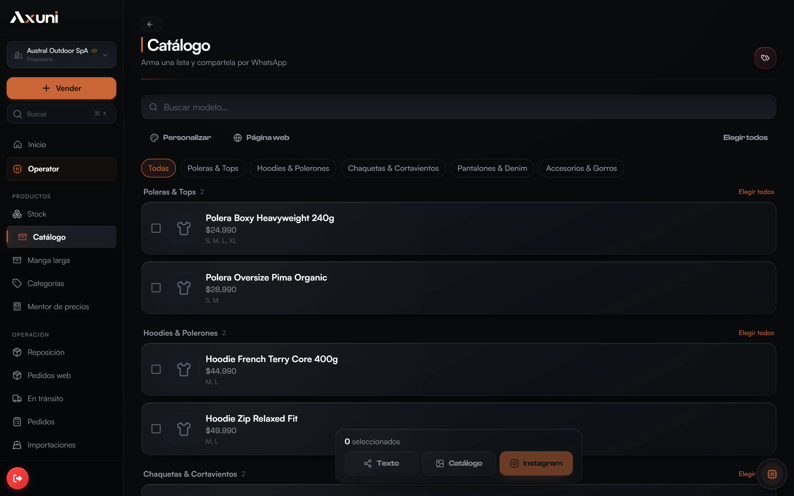794x496 pixels.
Task: Click Elegir todos for Poleras & Tops
Action: point(756,192)
